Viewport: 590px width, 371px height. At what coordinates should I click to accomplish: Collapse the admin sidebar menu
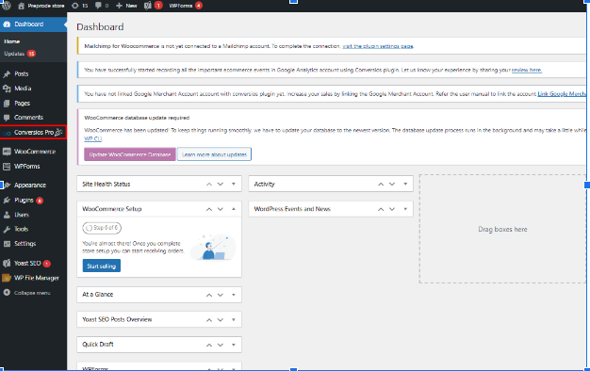pos(32,293)
